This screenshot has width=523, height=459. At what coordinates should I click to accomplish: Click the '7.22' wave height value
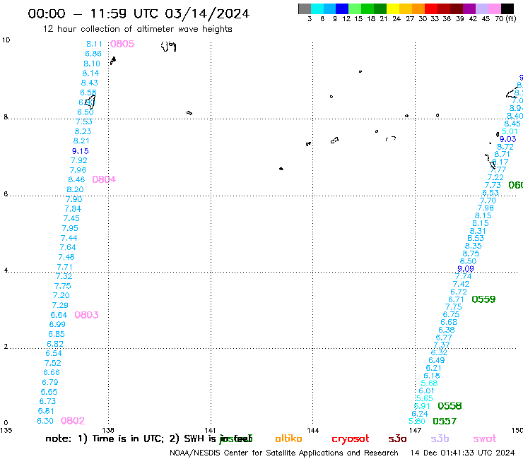(x=495, y=177)
